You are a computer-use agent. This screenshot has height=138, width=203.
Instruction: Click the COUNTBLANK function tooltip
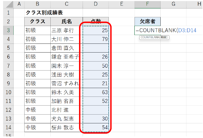click(154, 38)
